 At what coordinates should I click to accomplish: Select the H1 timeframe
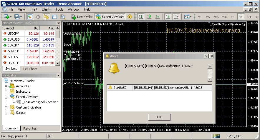233,17
